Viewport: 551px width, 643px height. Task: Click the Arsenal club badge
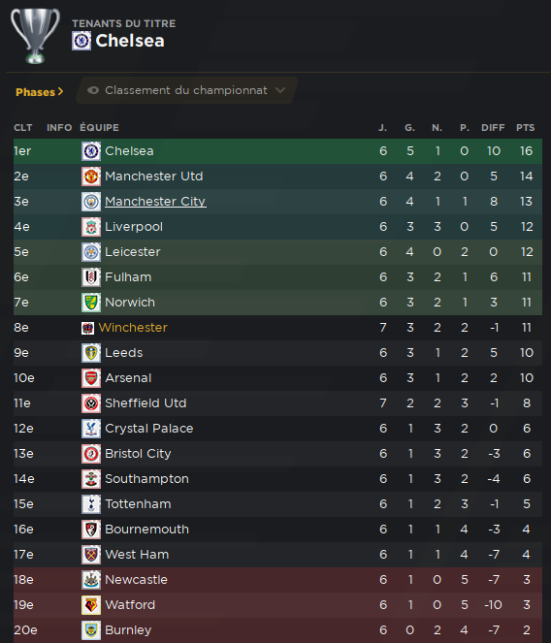pyautogui.click(x=91, y=378)
